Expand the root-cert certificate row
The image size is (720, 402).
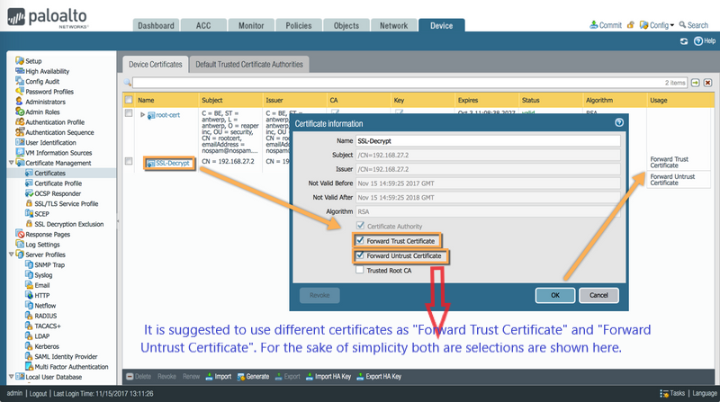click(x=142, y=115)
